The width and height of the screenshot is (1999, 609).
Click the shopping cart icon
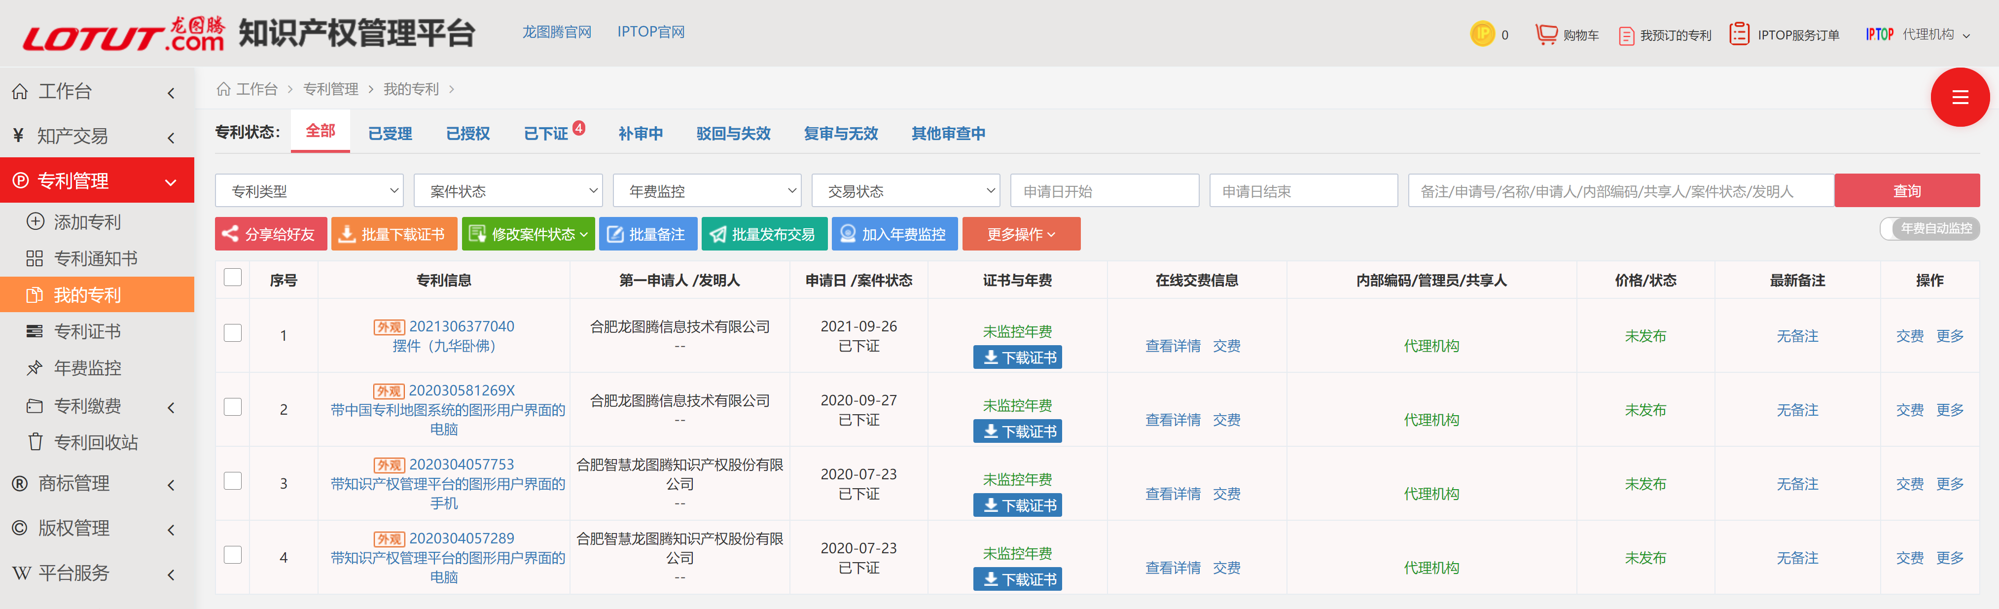[1546, 34]
